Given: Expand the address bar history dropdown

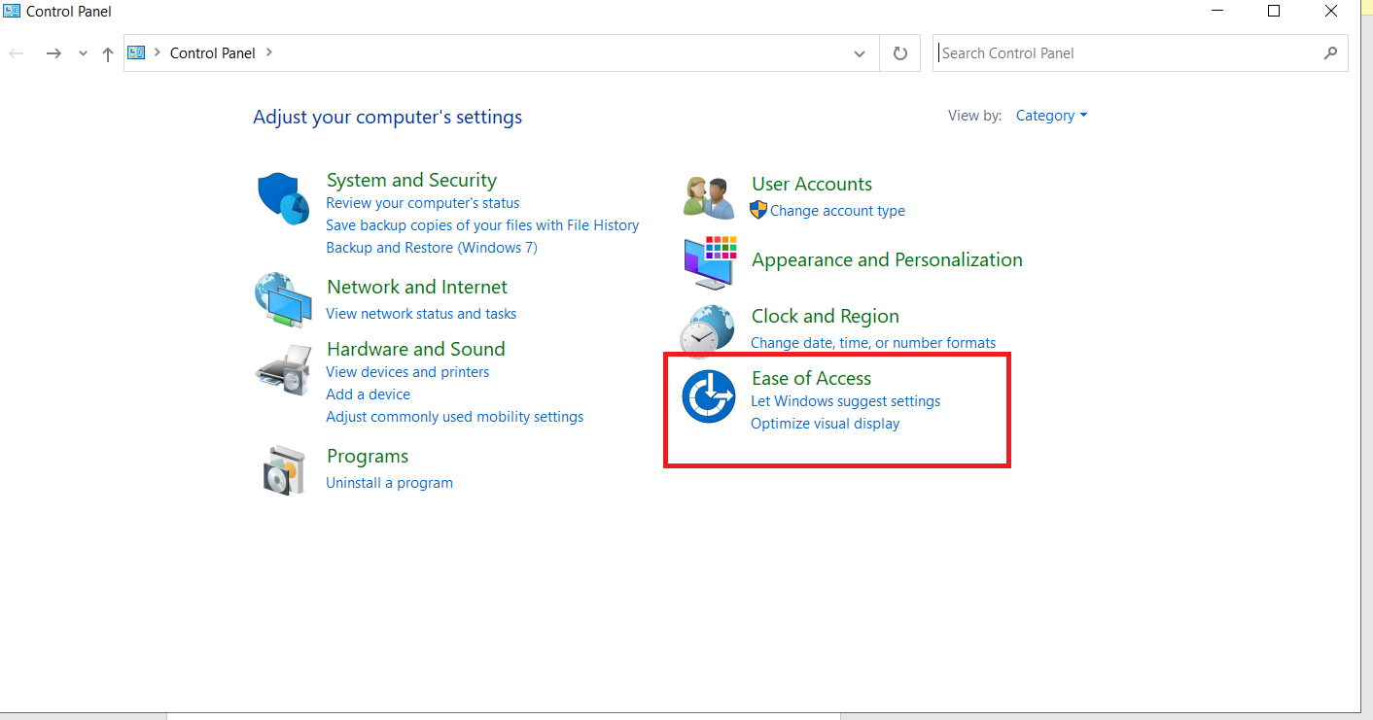Looking at the screenshot, I should click(860, 54).
